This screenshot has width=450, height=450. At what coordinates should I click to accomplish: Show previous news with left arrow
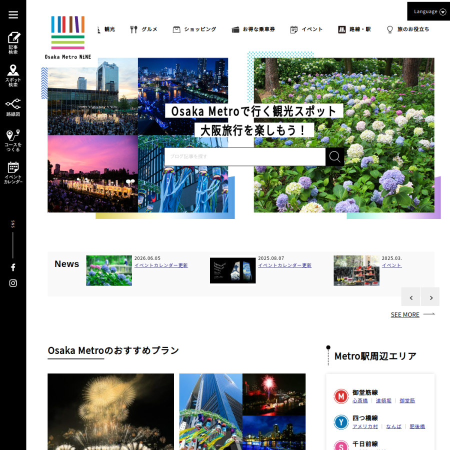(410, 297)
